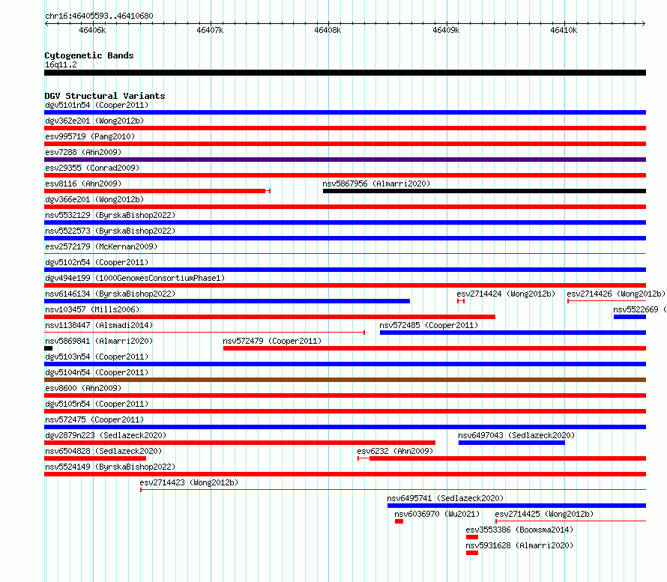This screenshot has width=667, height=582.
Task: Click the blue nsv572485 variant bar
Action: coord(513,333)
